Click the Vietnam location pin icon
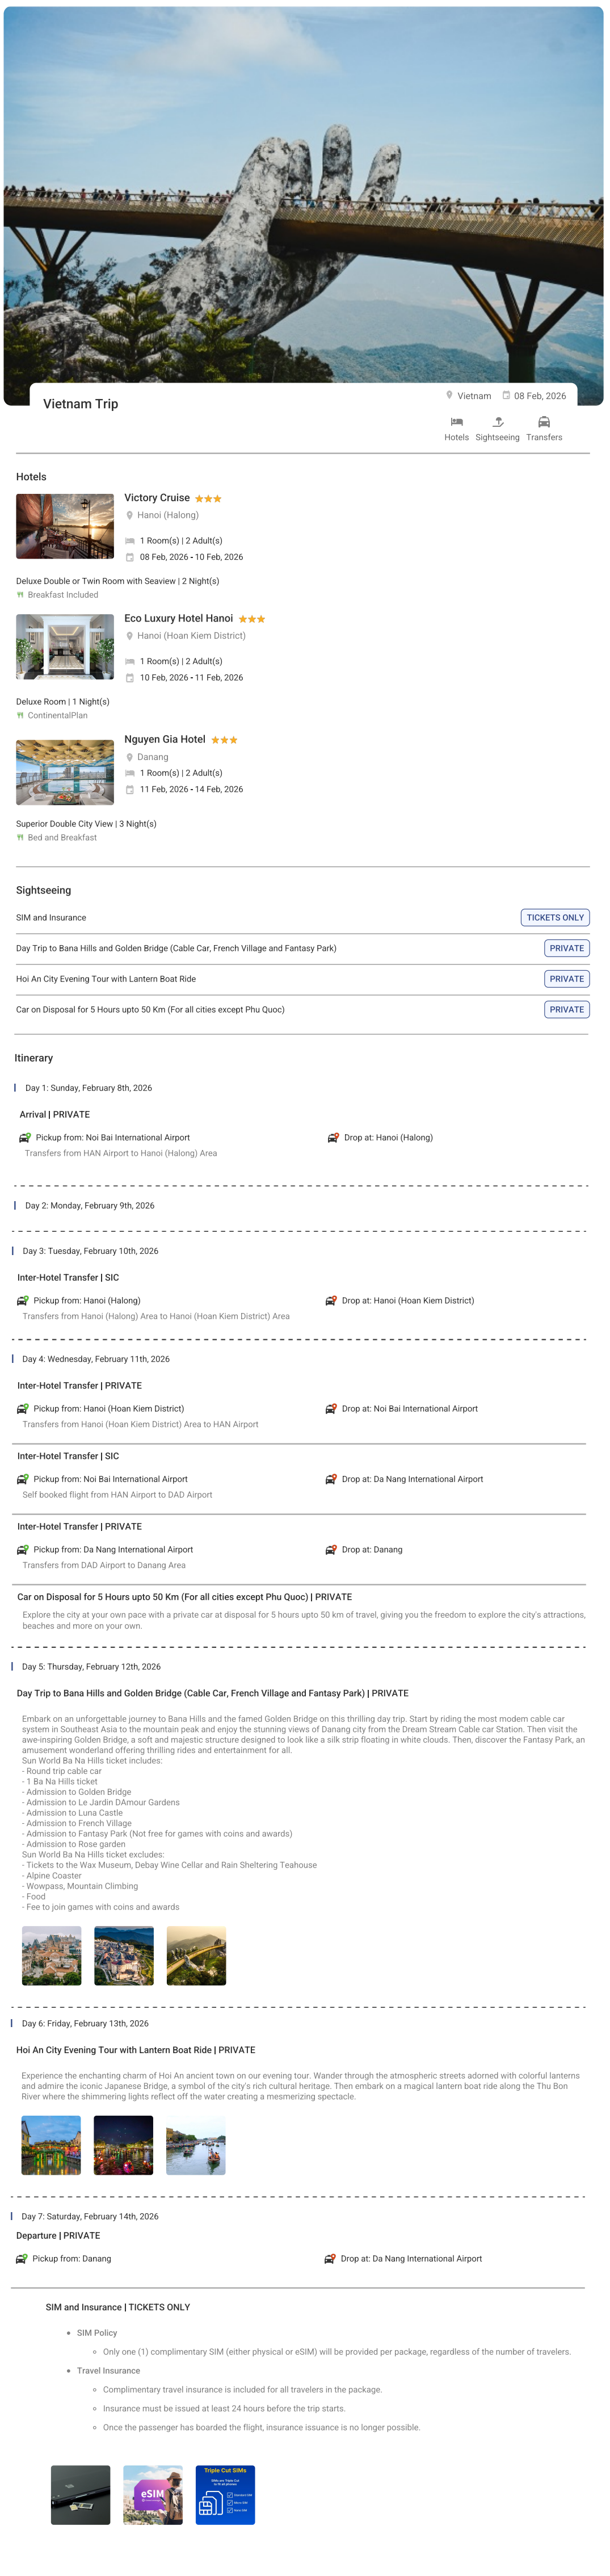 pos(449,395)
